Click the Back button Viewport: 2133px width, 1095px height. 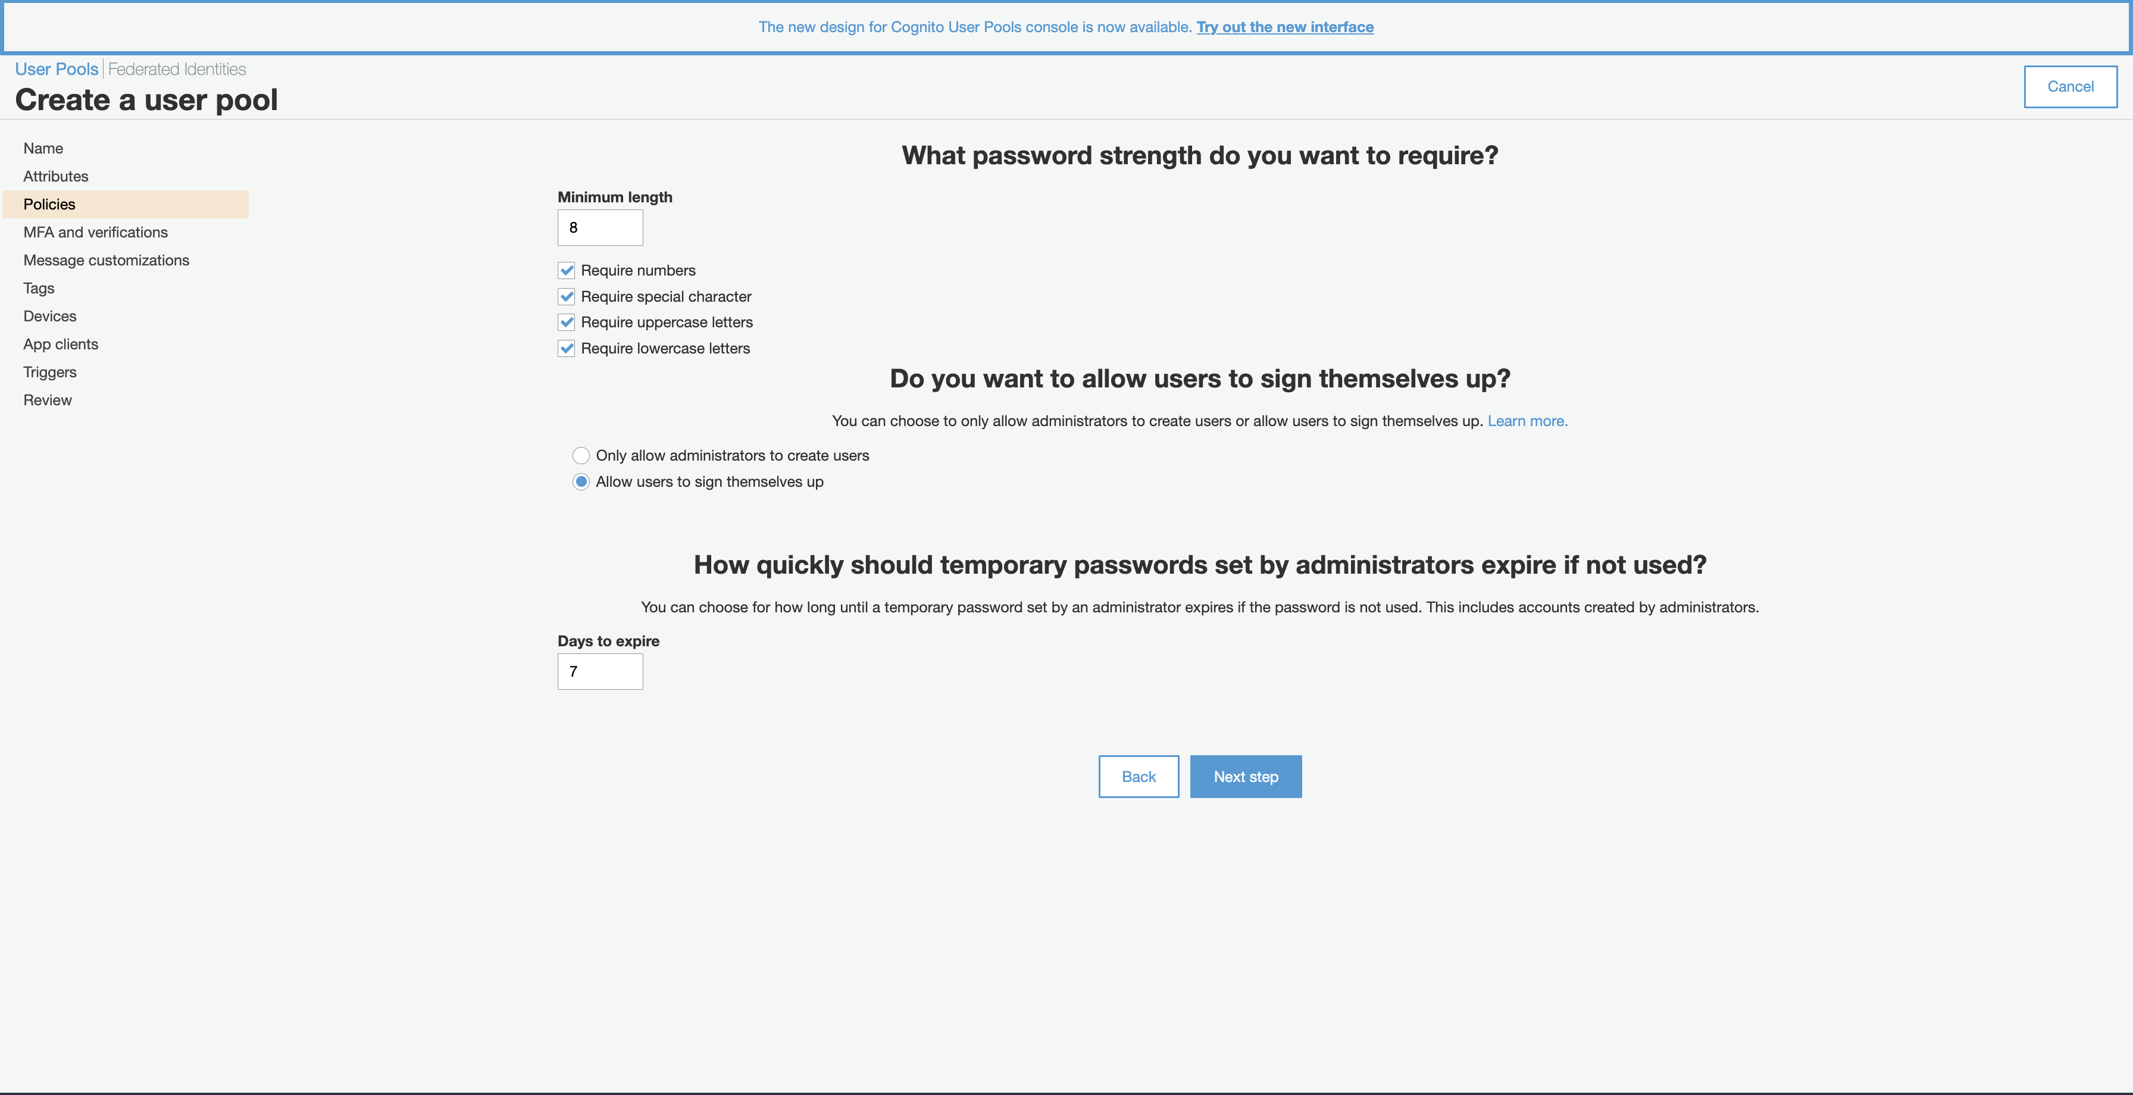1139,777
